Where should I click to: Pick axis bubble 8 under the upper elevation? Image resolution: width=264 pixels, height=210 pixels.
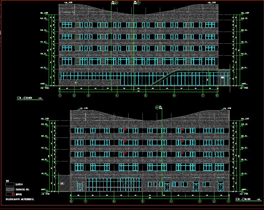tap(217, 95)
